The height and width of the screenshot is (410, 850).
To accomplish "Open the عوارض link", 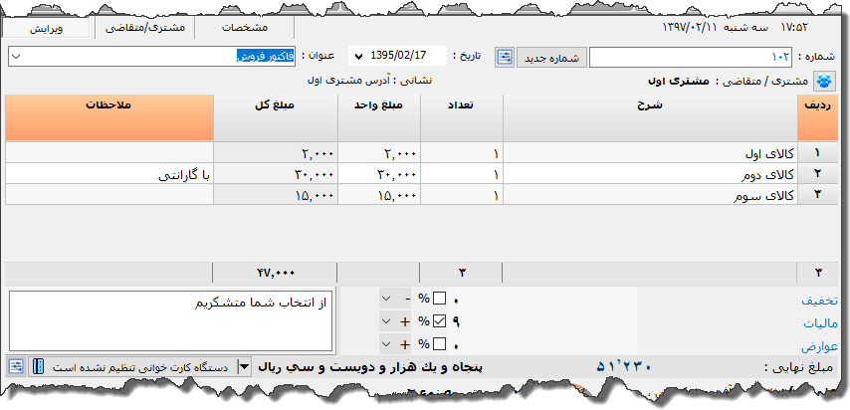I will click(x=819, y=347).
